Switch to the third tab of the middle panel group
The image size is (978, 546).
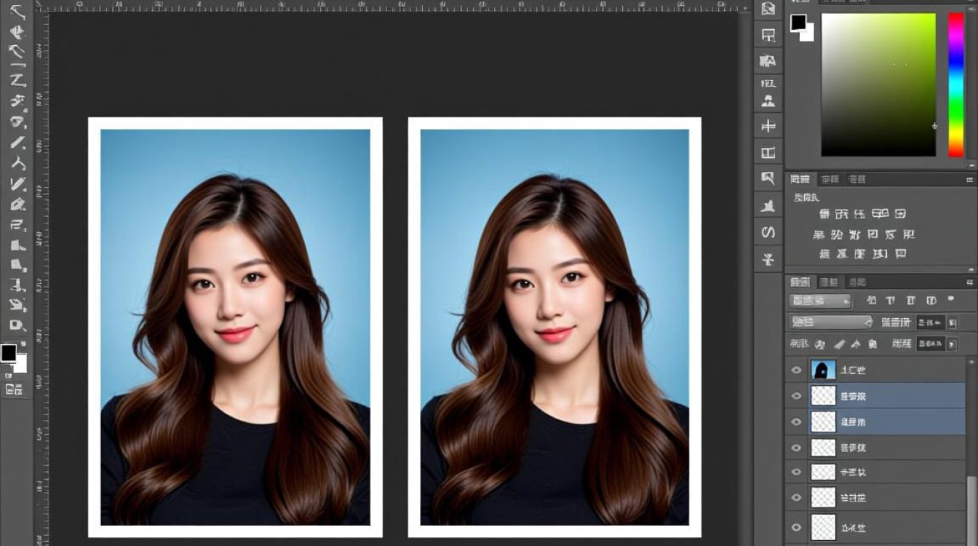point(857,179)
